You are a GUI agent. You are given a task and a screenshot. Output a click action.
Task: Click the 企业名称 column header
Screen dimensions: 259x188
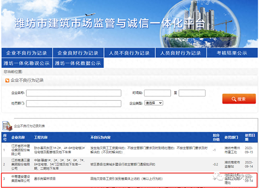point(18,137)
